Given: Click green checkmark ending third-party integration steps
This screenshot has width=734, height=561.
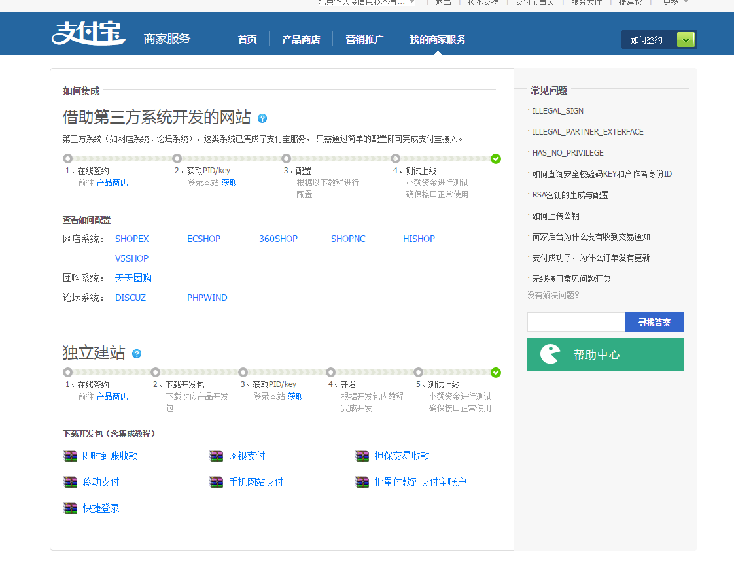Looking at the screenshot, I should click(x=496, y=159).
